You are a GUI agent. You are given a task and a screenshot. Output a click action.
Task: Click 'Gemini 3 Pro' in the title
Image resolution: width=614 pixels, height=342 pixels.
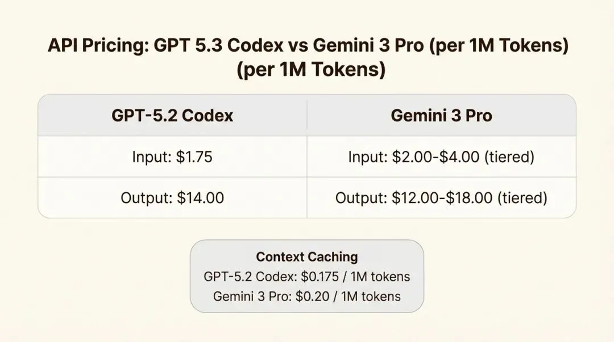[x=368, y=45]
